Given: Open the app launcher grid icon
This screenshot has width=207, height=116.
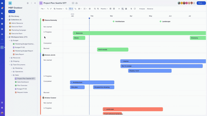Looking at the screenshot, I should 2,103.
